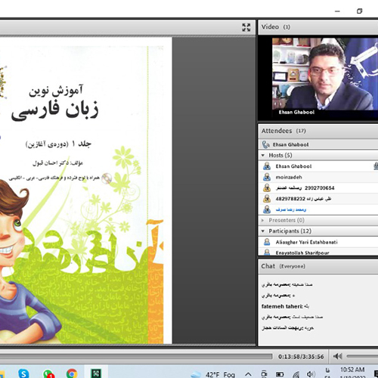Click the 10:52 AM taskbar clock

click(x=352, y=370)
